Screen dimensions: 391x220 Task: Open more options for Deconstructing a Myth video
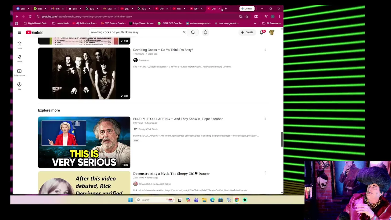tap(265, 173)
